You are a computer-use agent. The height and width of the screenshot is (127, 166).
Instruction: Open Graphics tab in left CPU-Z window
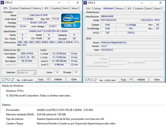56,8
